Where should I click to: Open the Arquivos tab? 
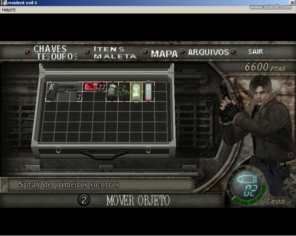[x=209, y=52]
